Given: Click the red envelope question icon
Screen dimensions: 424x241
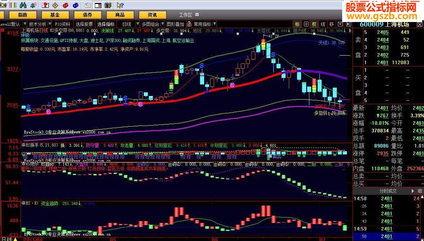Looking at the screenshot, I should click(x=45, y=5).
